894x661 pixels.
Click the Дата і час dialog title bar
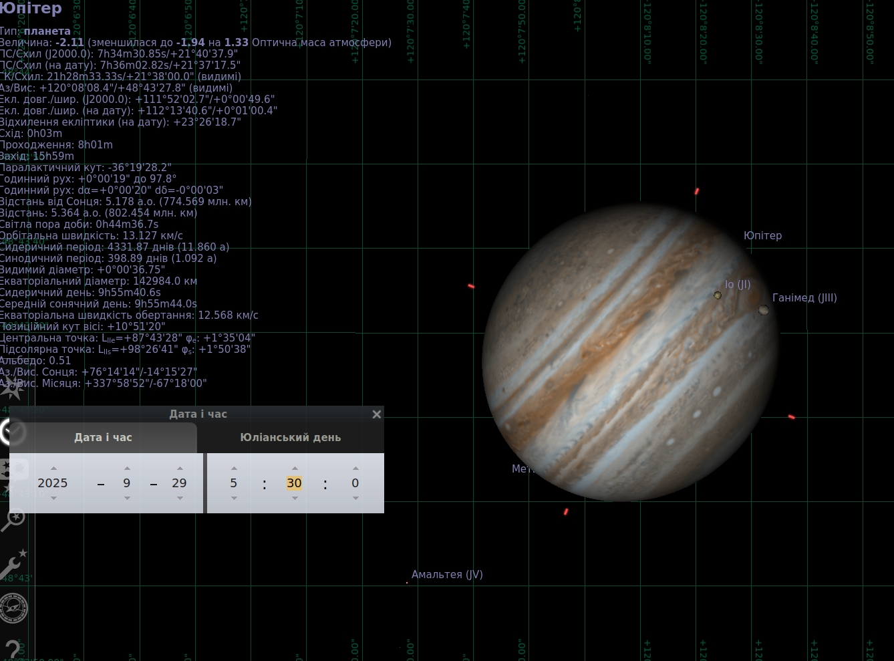198,414
